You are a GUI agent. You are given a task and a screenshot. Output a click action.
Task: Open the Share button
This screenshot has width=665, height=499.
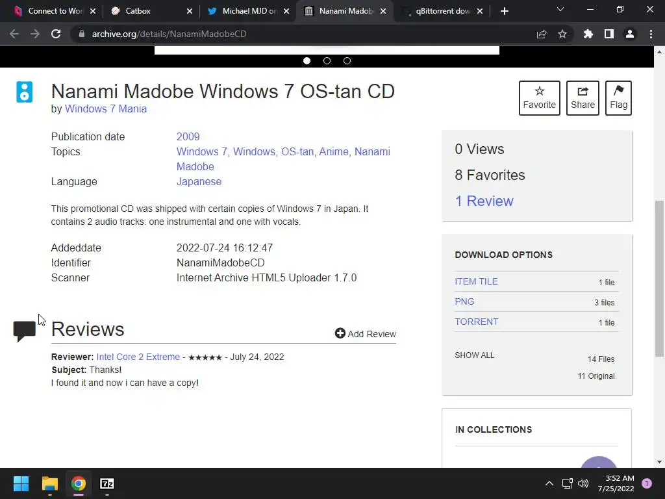point(583,98)
